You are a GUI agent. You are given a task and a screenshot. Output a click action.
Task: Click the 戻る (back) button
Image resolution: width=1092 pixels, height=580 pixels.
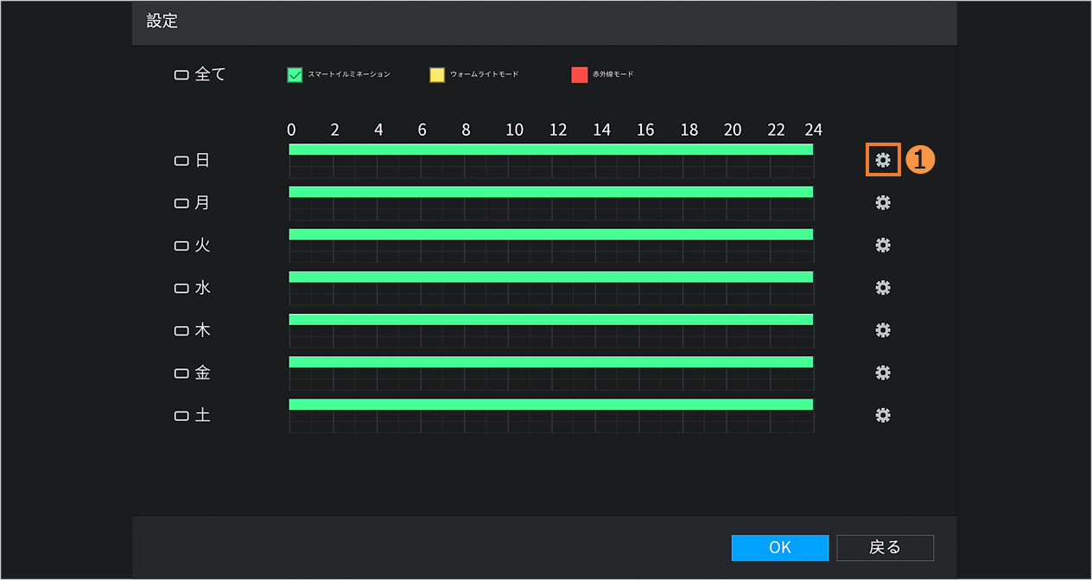(x=885, y=547)
